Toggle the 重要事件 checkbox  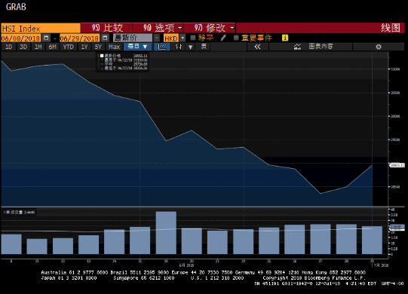pos(236,38)
